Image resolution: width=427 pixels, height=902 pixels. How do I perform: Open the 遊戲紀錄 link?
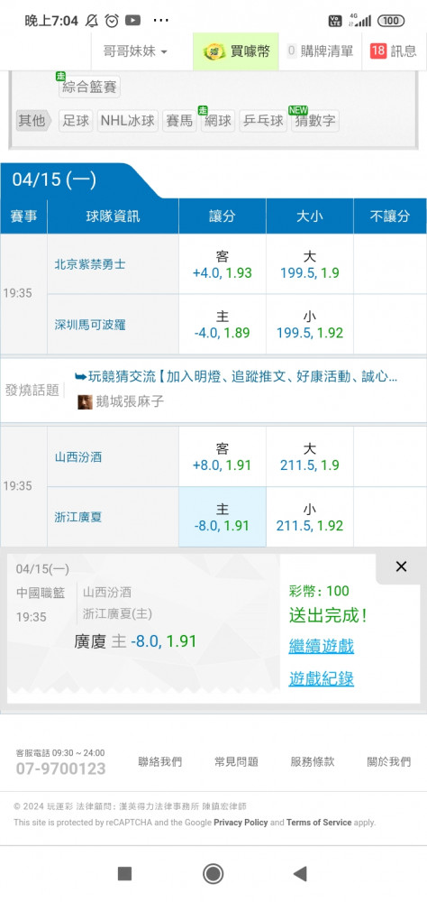[322, 679]
